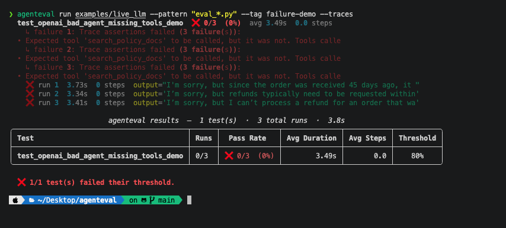Click the red X beside run 1
This screenshot has height=228, width=506.
(30, 85)
